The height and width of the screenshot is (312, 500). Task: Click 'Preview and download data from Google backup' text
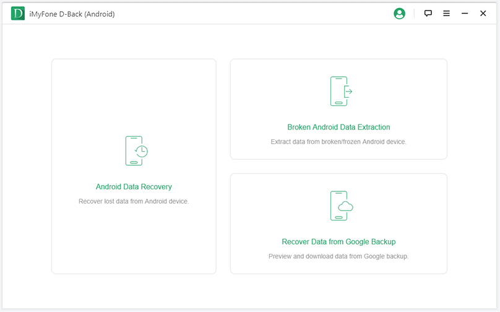point(338,256)
